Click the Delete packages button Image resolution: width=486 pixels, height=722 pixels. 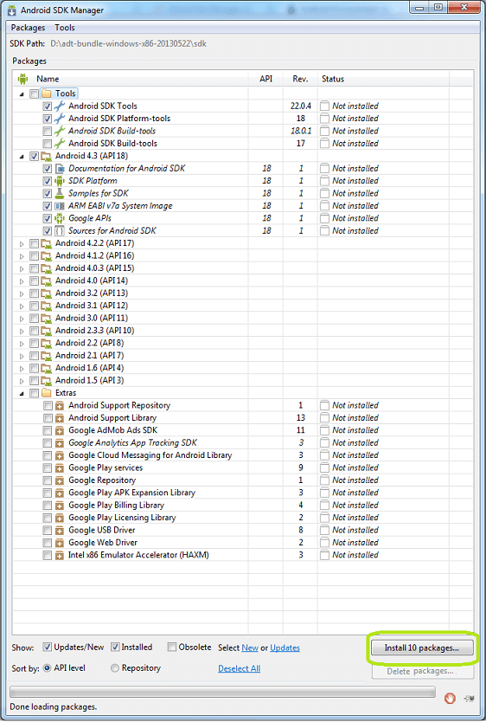[422, 671]
